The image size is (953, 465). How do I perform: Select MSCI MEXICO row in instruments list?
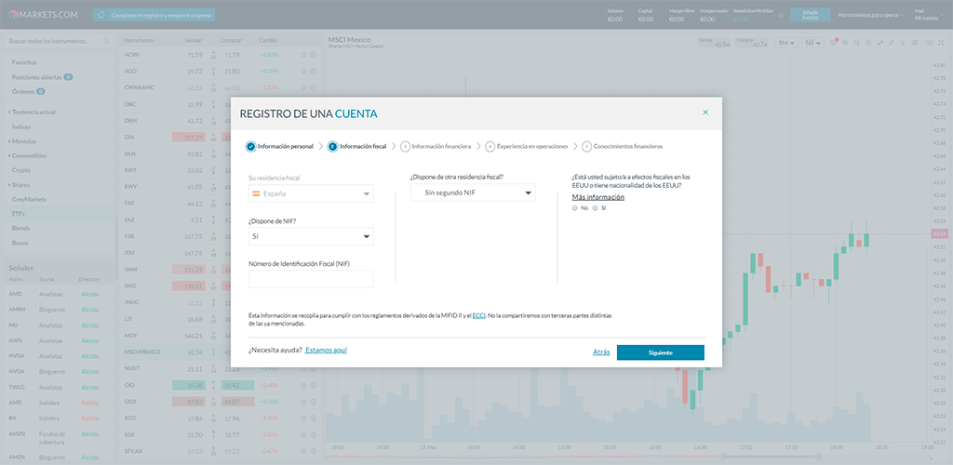click(x=219, y=352)
